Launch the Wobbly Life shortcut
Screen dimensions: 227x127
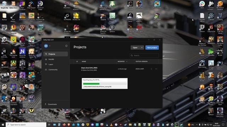[76, 17]
